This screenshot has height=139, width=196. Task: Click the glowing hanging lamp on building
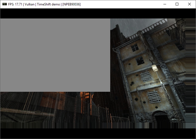point(155,67)
